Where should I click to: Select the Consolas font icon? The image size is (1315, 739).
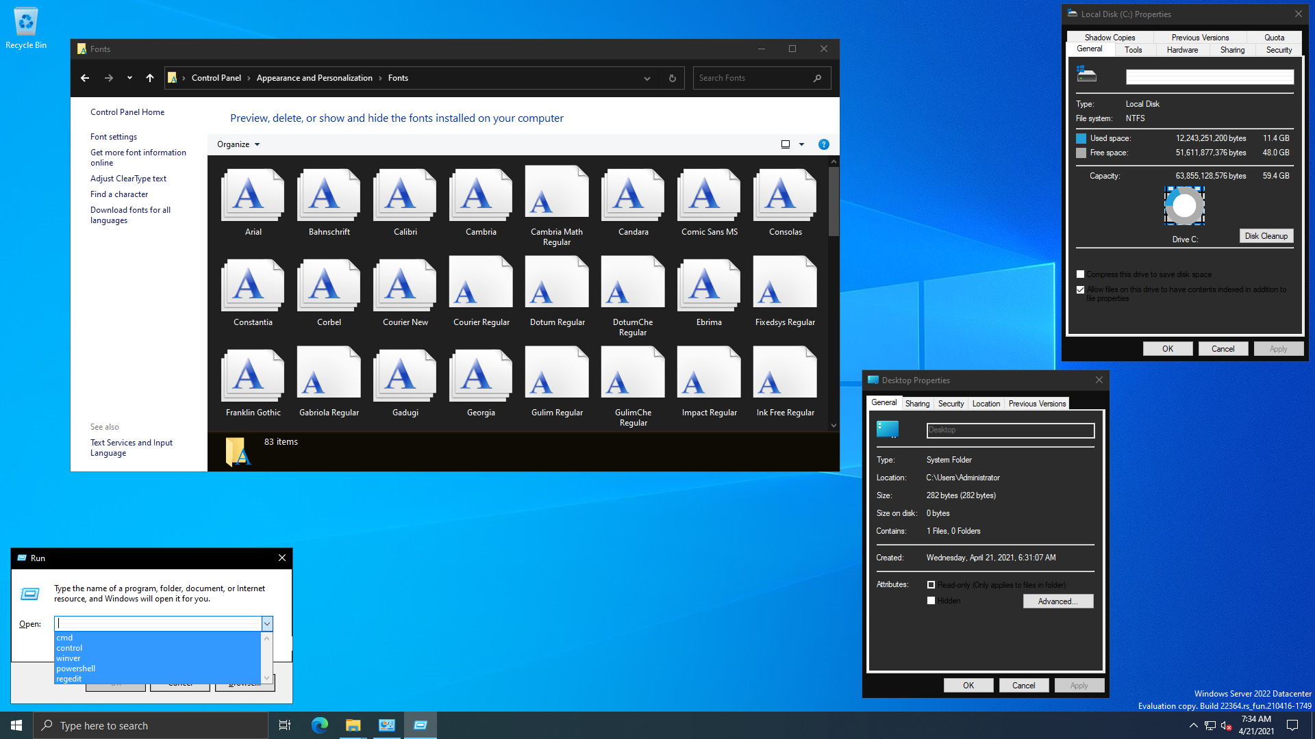tap(785, 195)
